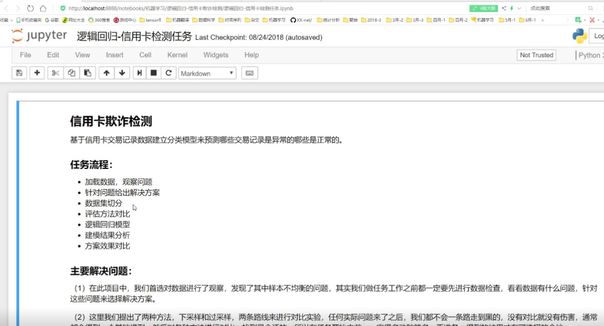Screen dimensions: 604x326
Task: Reload the page with browser refresh icon
Action: pos(30,8)
